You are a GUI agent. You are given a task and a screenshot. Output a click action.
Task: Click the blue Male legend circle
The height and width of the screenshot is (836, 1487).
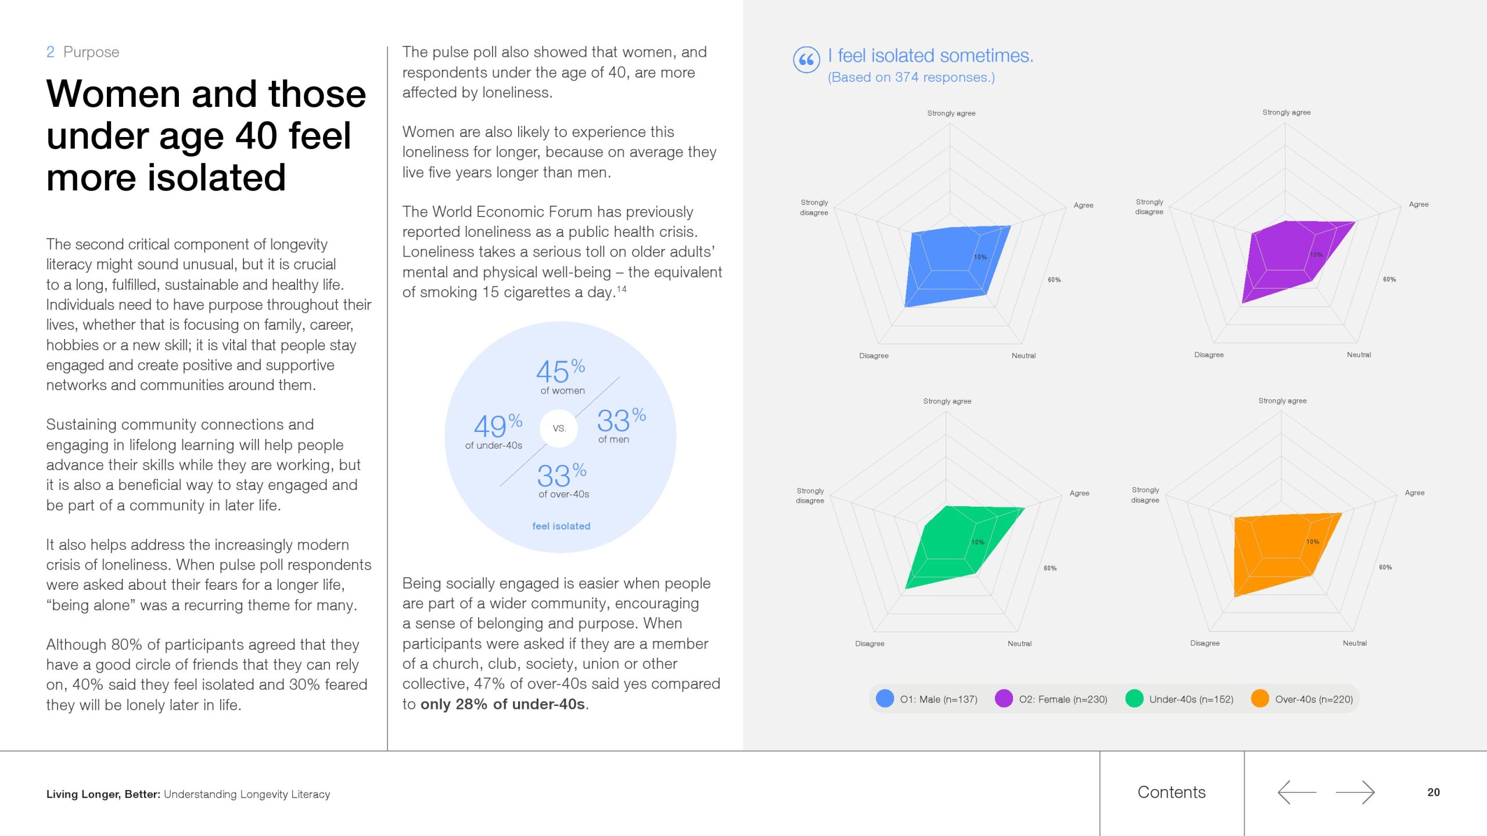pos(885,698)
